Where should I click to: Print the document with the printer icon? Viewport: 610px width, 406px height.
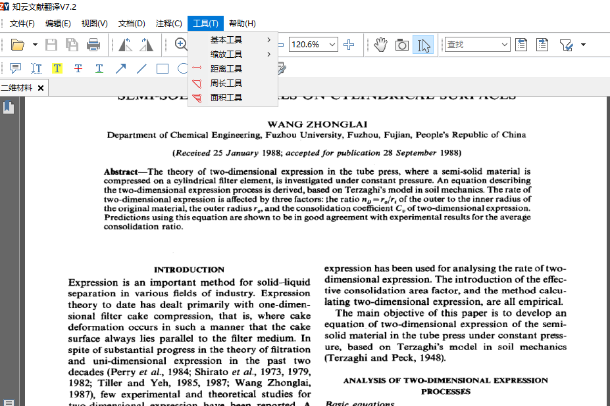click(93, 45)
